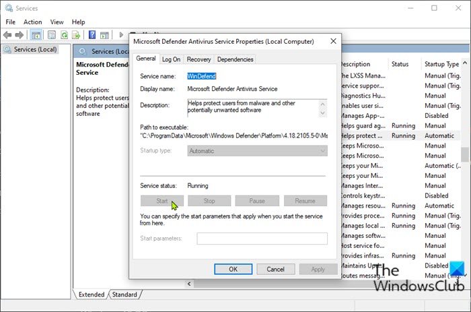Select the 'rovides proce...' Running row

click(400, 216)
